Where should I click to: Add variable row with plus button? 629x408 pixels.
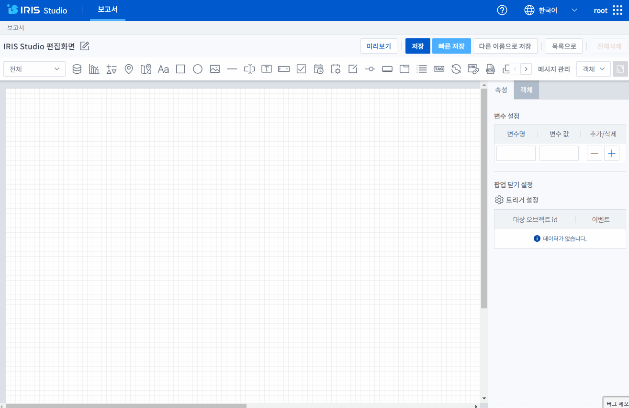tap(612, 153)
